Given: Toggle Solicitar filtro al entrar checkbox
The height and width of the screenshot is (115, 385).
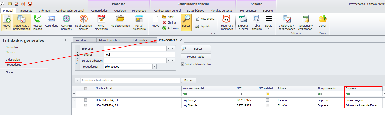Looking at the screenshot, I should pyautogui.click(x=183, y=64).
